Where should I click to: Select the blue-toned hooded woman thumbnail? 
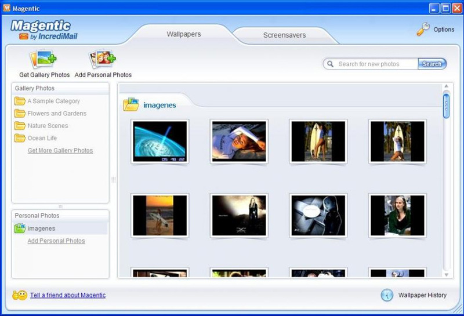(x=318, y=216)
